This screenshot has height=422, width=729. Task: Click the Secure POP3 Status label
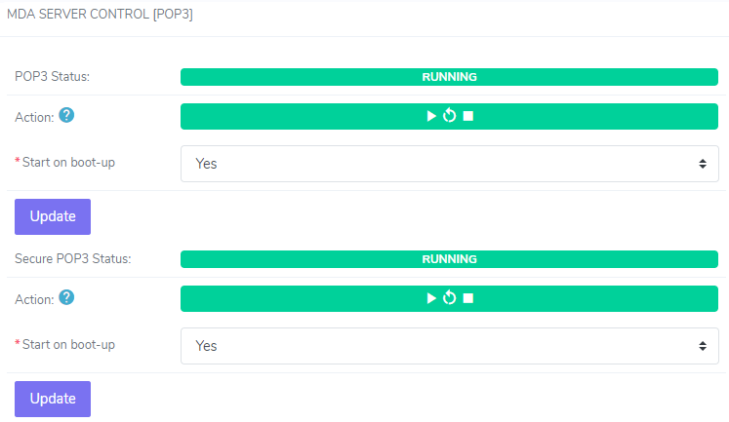pyautogui.click(x=73, y=259)
